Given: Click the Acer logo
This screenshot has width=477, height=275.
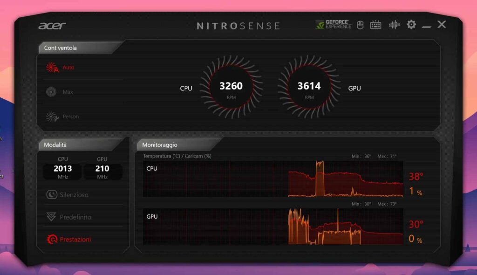Looking at the screenshot, I should (52, 26).
